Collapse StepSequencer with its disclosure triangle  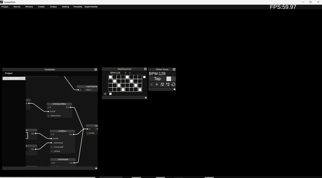[x=145, y=97]
